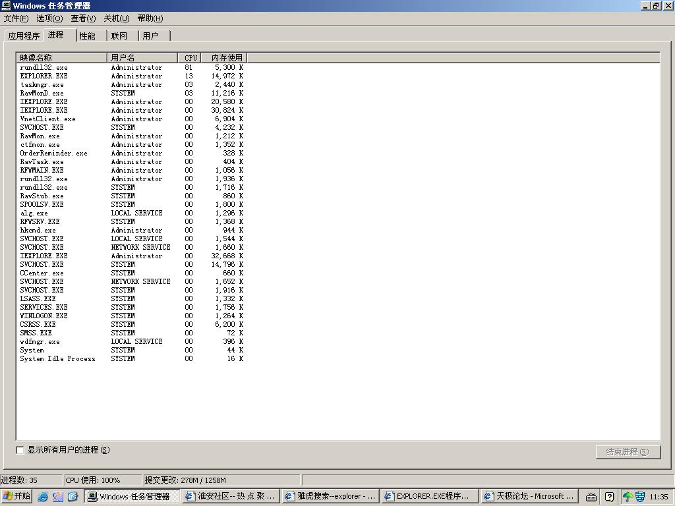Click the blue shield firewall tray icon
This screenshot has width=675, height=506.
(640, 497)
